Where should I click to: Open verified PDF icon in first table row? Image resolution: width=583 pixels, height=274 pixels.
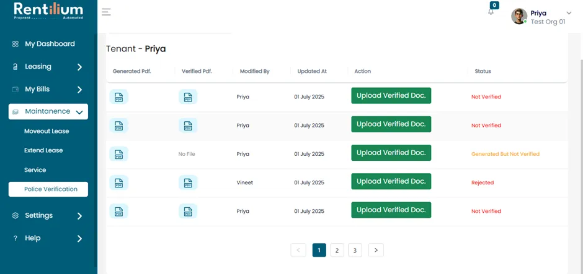[x=188, y=96]
